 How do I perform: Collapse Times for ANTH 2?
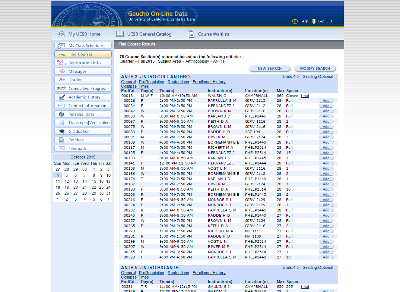click(x=135, y=87)
